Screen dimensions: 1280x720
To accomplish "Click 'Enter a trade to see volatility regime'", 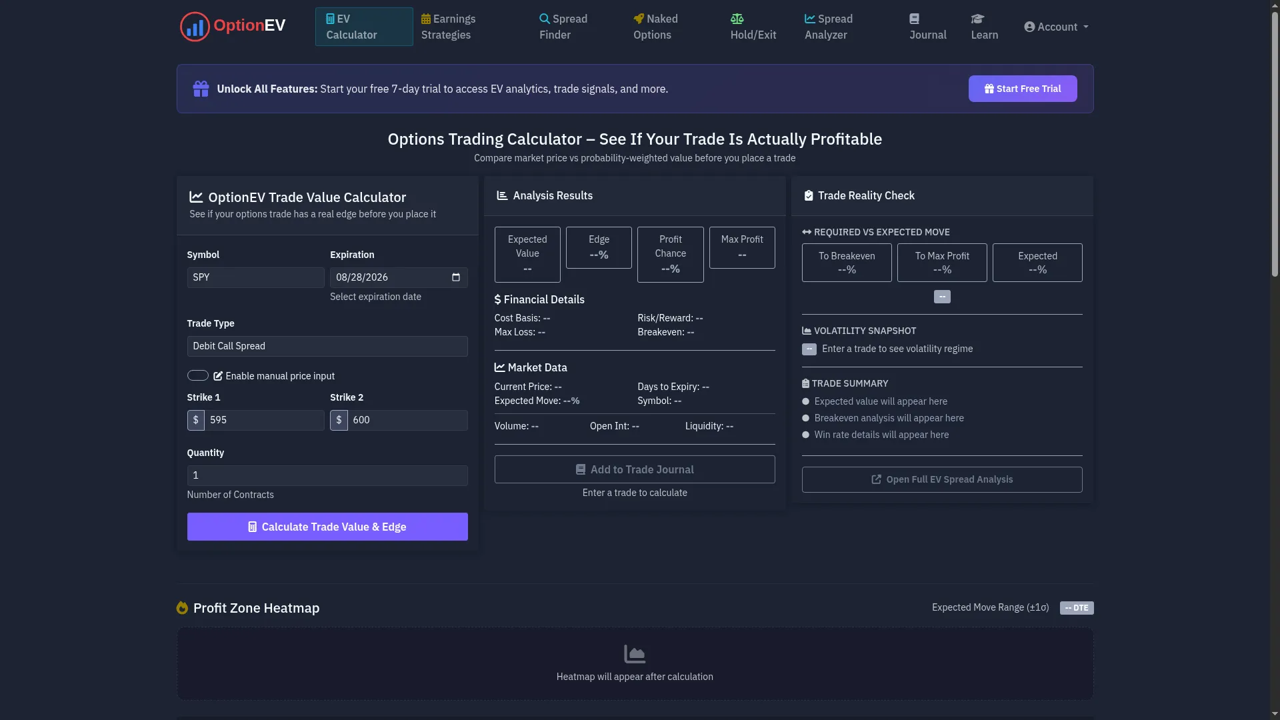I will tap(897, 349).
